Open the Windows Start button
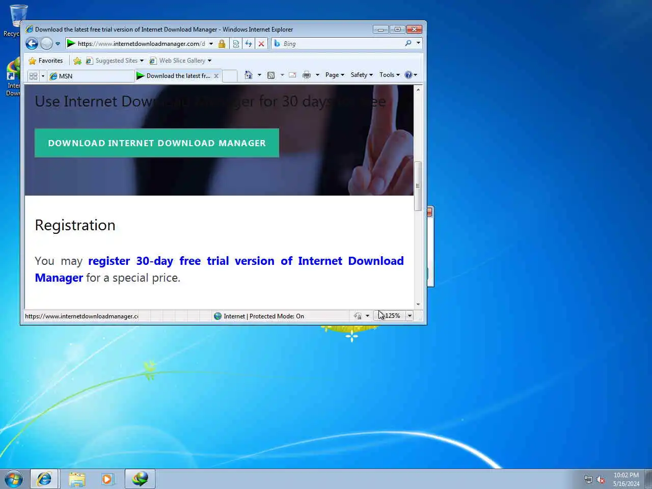The height and width of the screenshot is (489, 652). (14, 479)
